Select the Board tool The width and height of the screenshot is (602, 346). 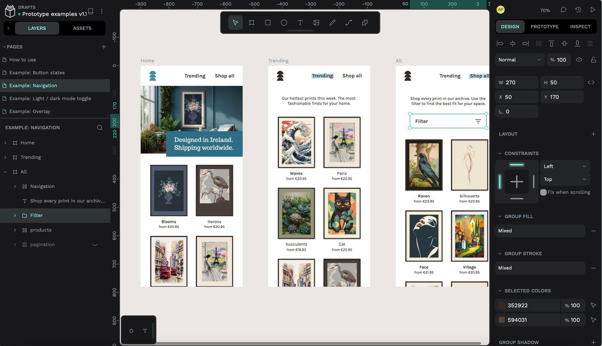click(252, 23)
